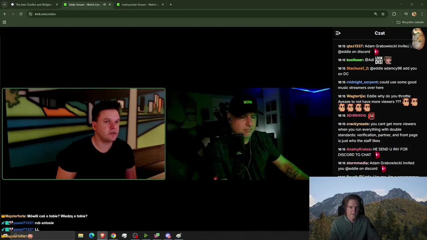Open the gray app icon right of Chrome

click(124, 236)
